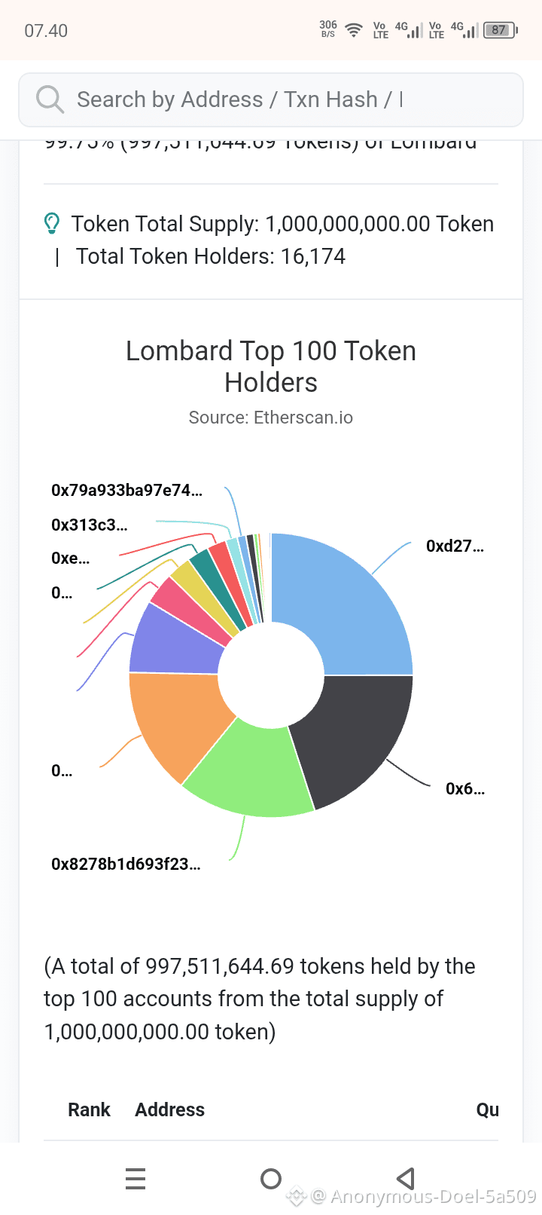Click the Source: Etherscan.io subtitle
Screen dimensions: 542x1215
(x=271, y=418)
